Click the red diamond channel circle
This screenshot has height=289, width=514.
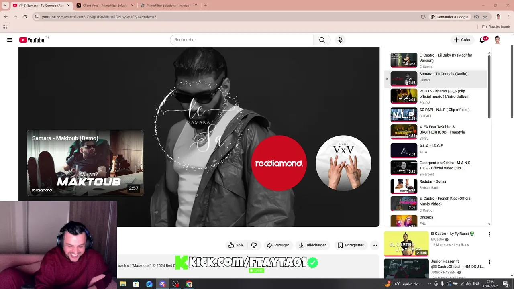click(x=279, y=163)
